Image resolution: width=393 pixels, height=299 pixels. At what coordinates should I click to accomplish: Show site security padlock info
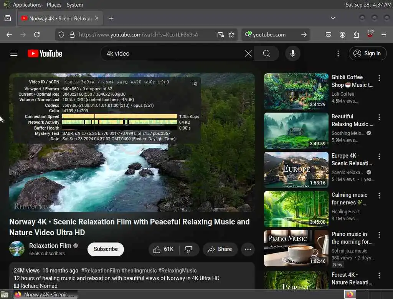[72, 35]
